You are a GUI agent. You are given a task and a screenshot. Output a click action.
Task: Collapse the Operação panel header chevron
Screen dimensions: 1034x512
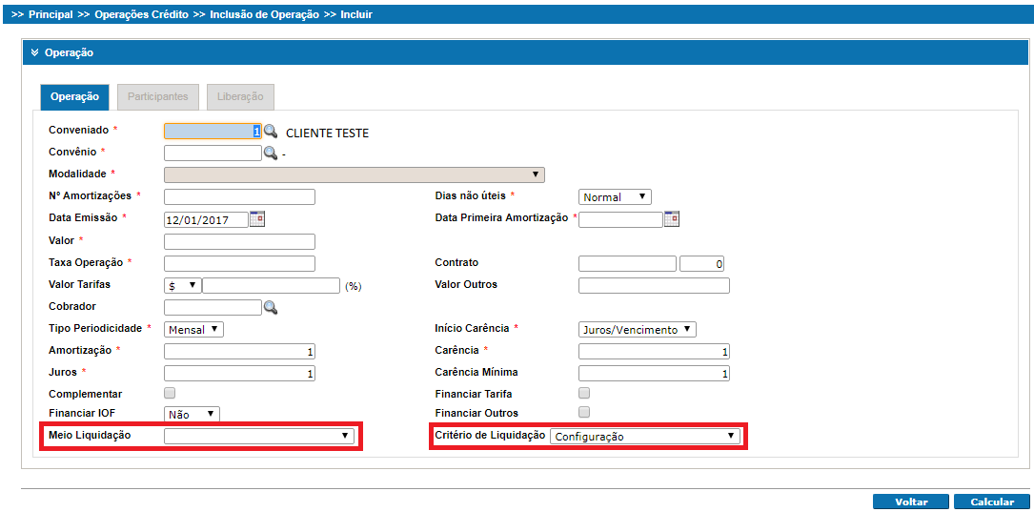pyautogui.click(x=34, y=53)
